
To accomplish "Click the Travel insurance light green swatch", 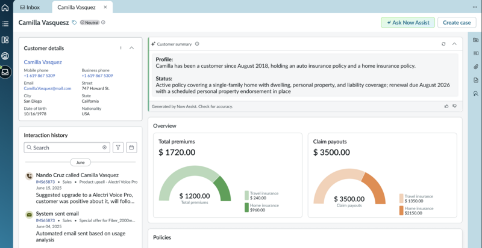I will pos(246,195).
